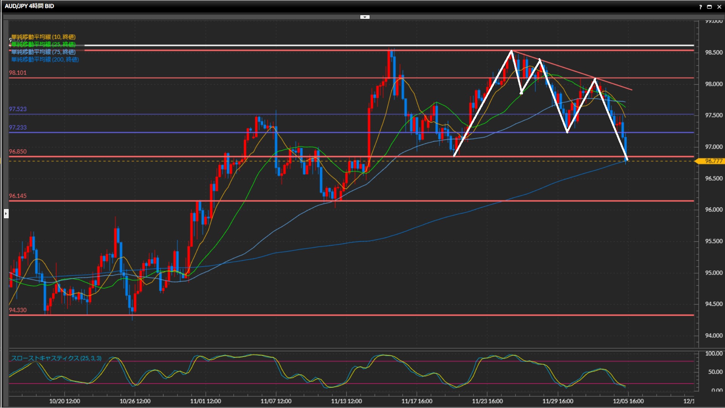Expand the left side panel arrow

pyautogui.click(x=6, y=214)
